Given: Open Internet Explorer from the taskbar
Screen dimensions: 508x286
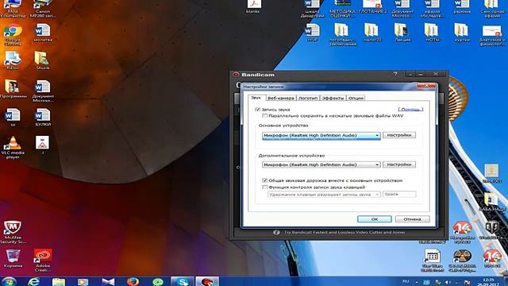Looking at the screenshot, I should [x=33, y=281].
